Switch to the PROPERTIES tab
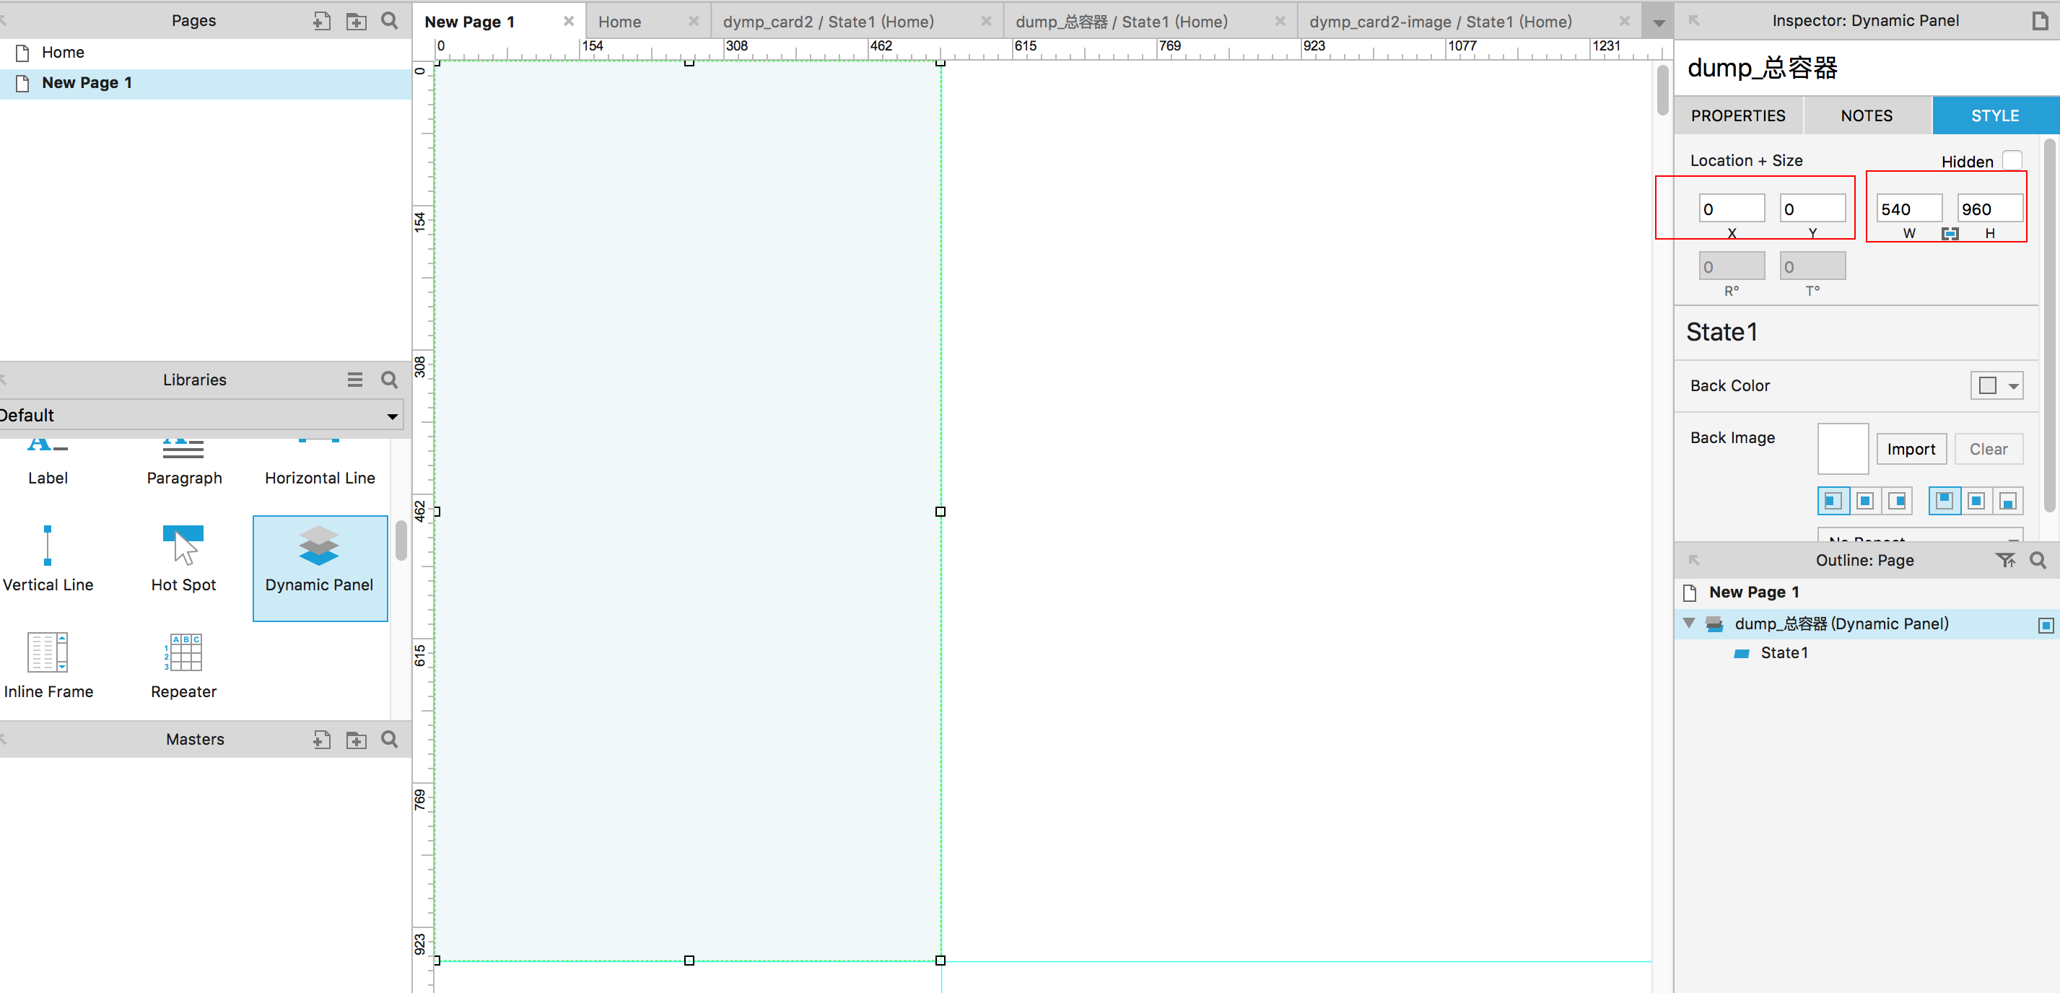 1738,116
